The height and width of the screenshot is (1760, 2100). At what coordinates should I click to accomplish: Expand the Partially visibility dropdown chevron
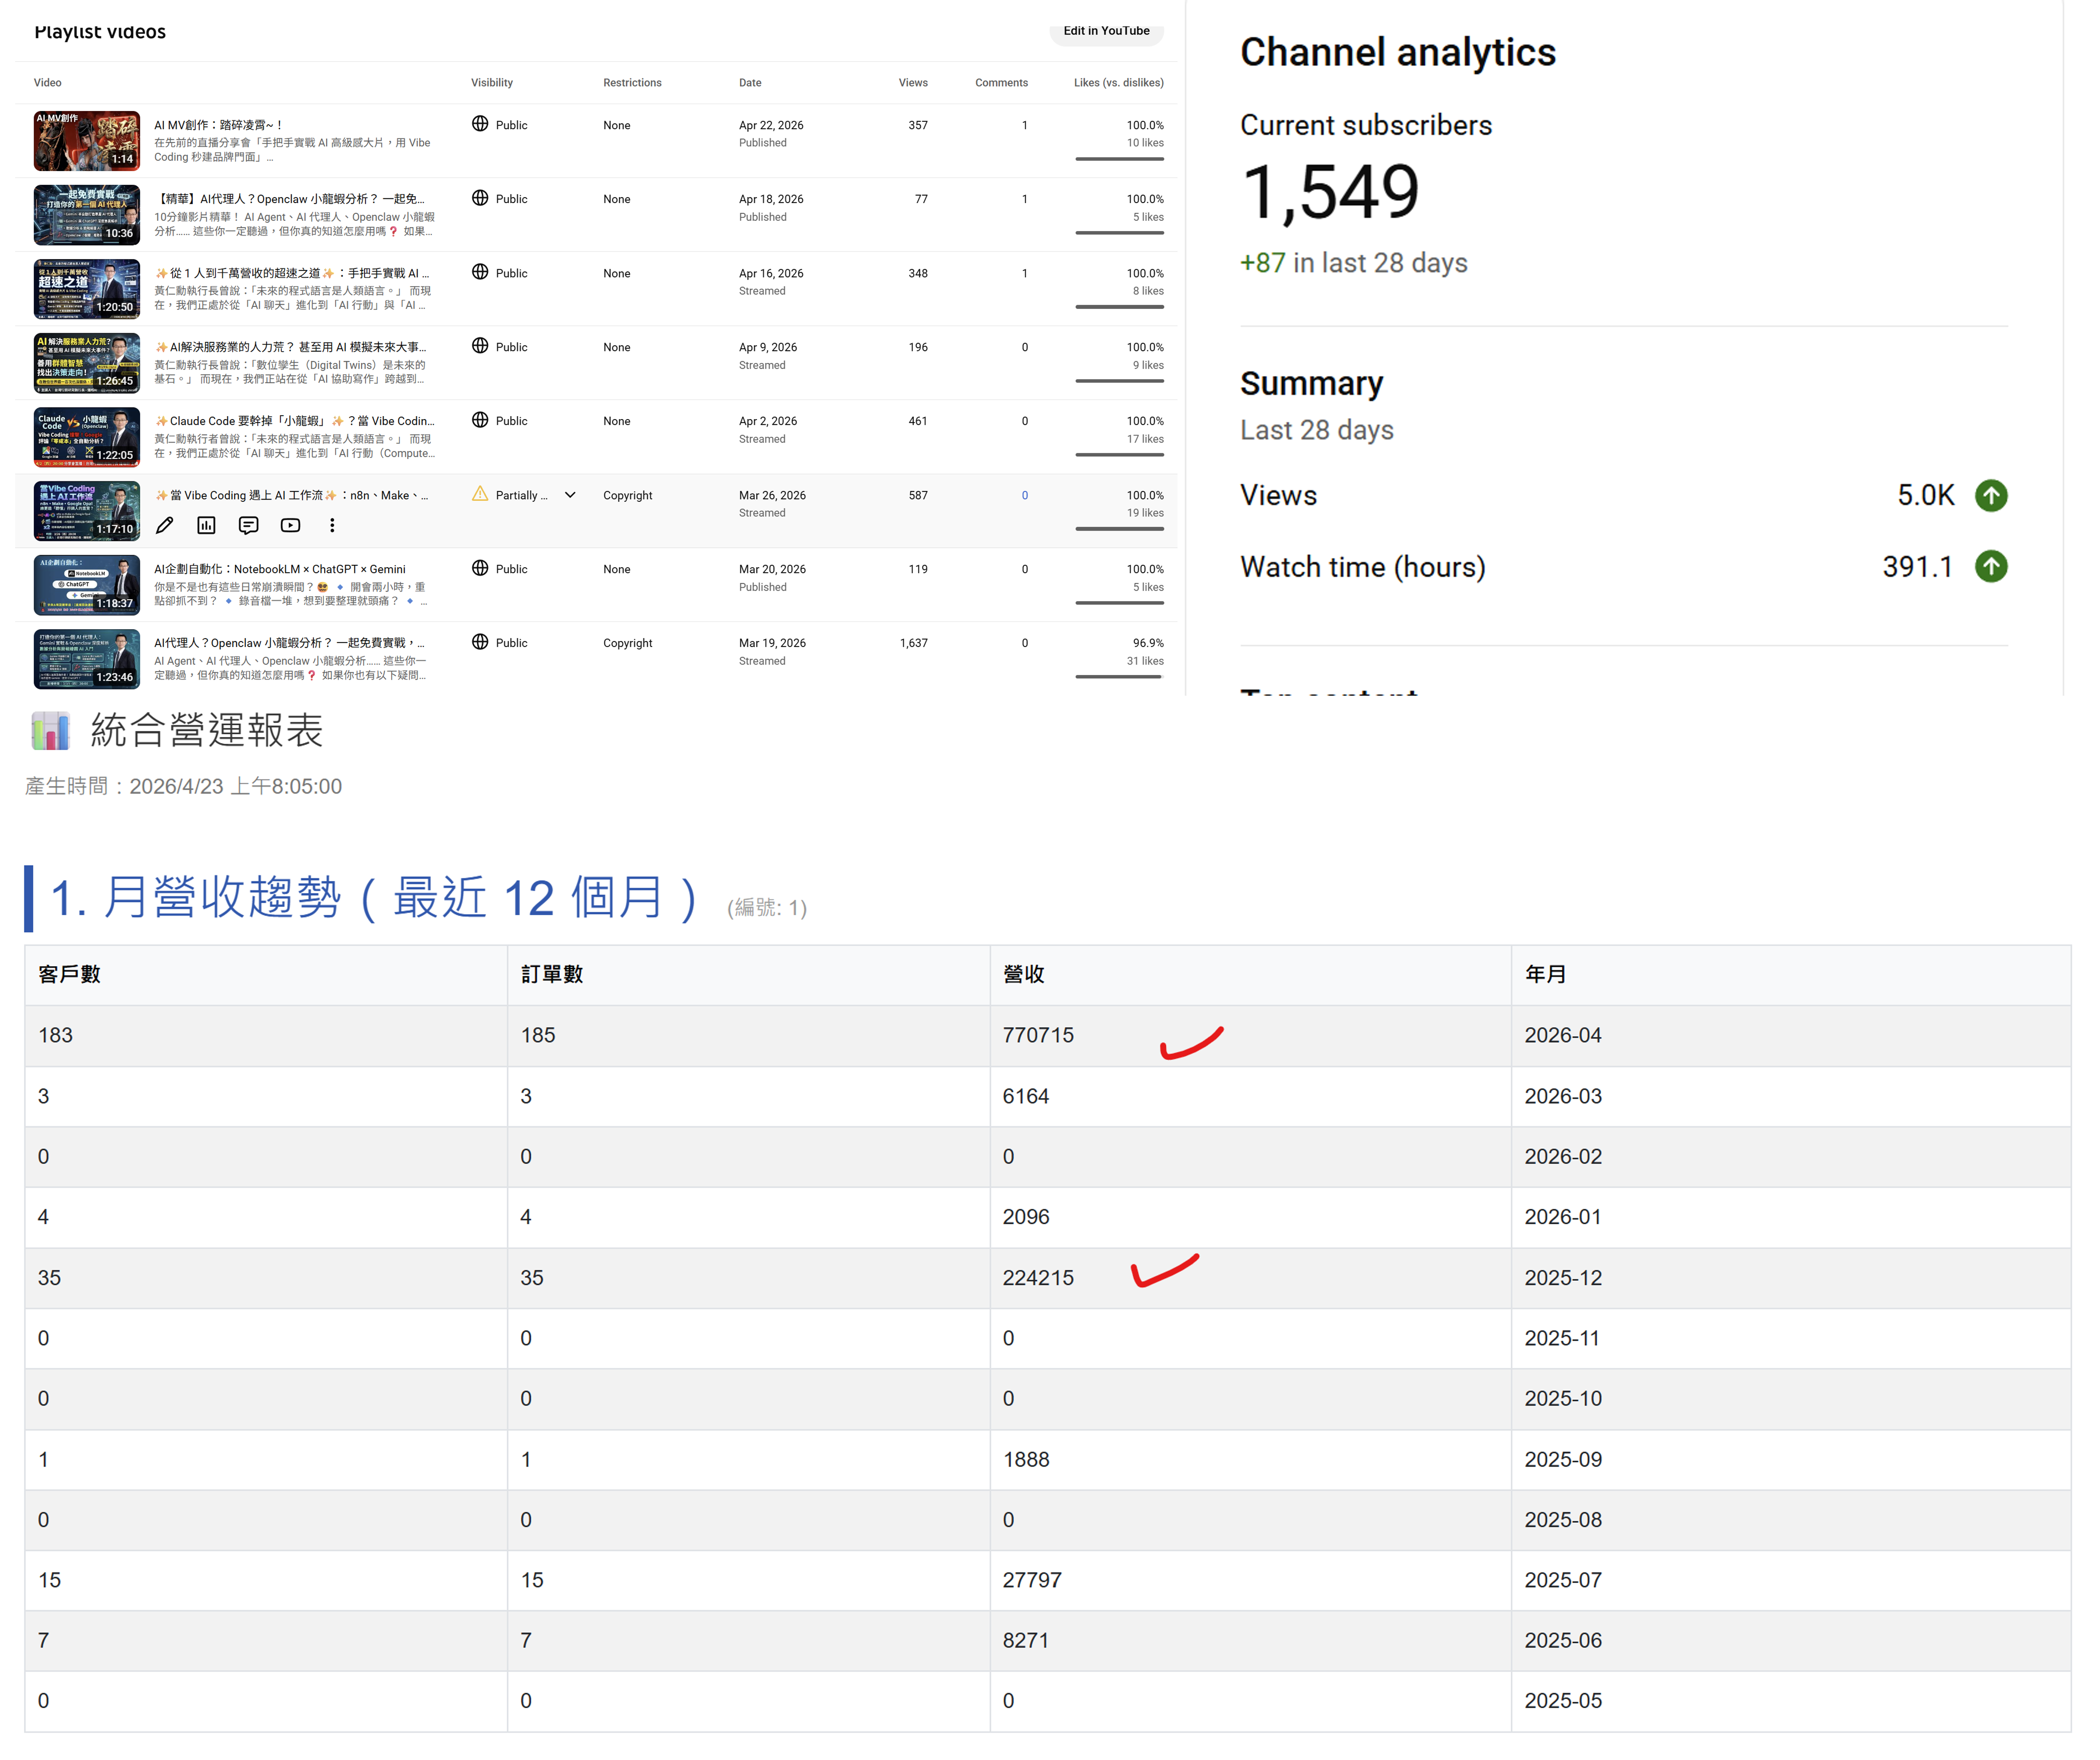point(571,496)
